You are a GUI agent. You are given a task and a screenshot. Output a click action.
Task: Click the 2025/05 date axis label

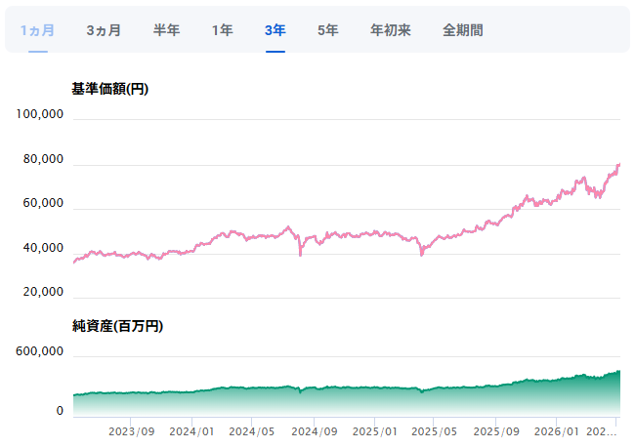(434, 431)
